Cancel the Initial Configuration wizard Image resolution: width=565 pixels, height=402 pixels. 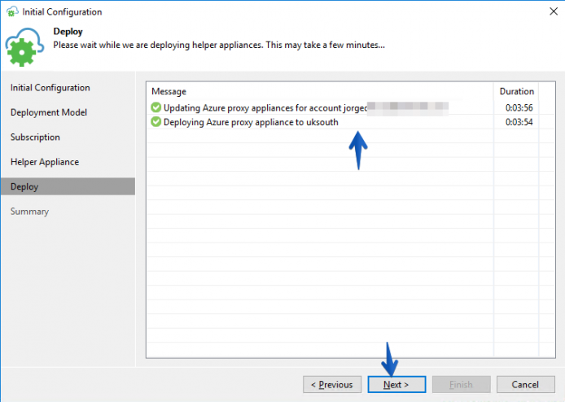point(525,384)
